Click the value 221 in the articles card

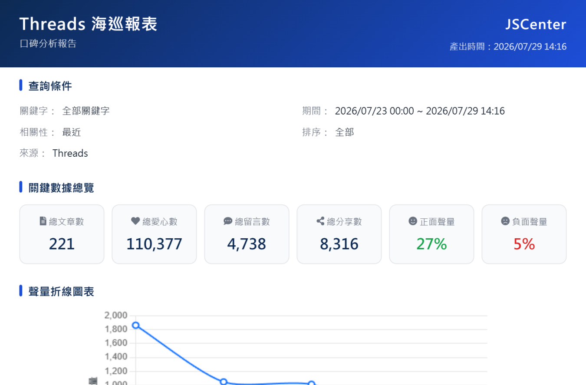pos(62,244)
